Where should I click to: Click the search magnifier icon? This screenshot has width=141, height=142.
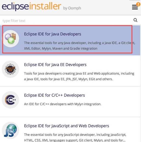pyautogui.click(x=135, y=20)
